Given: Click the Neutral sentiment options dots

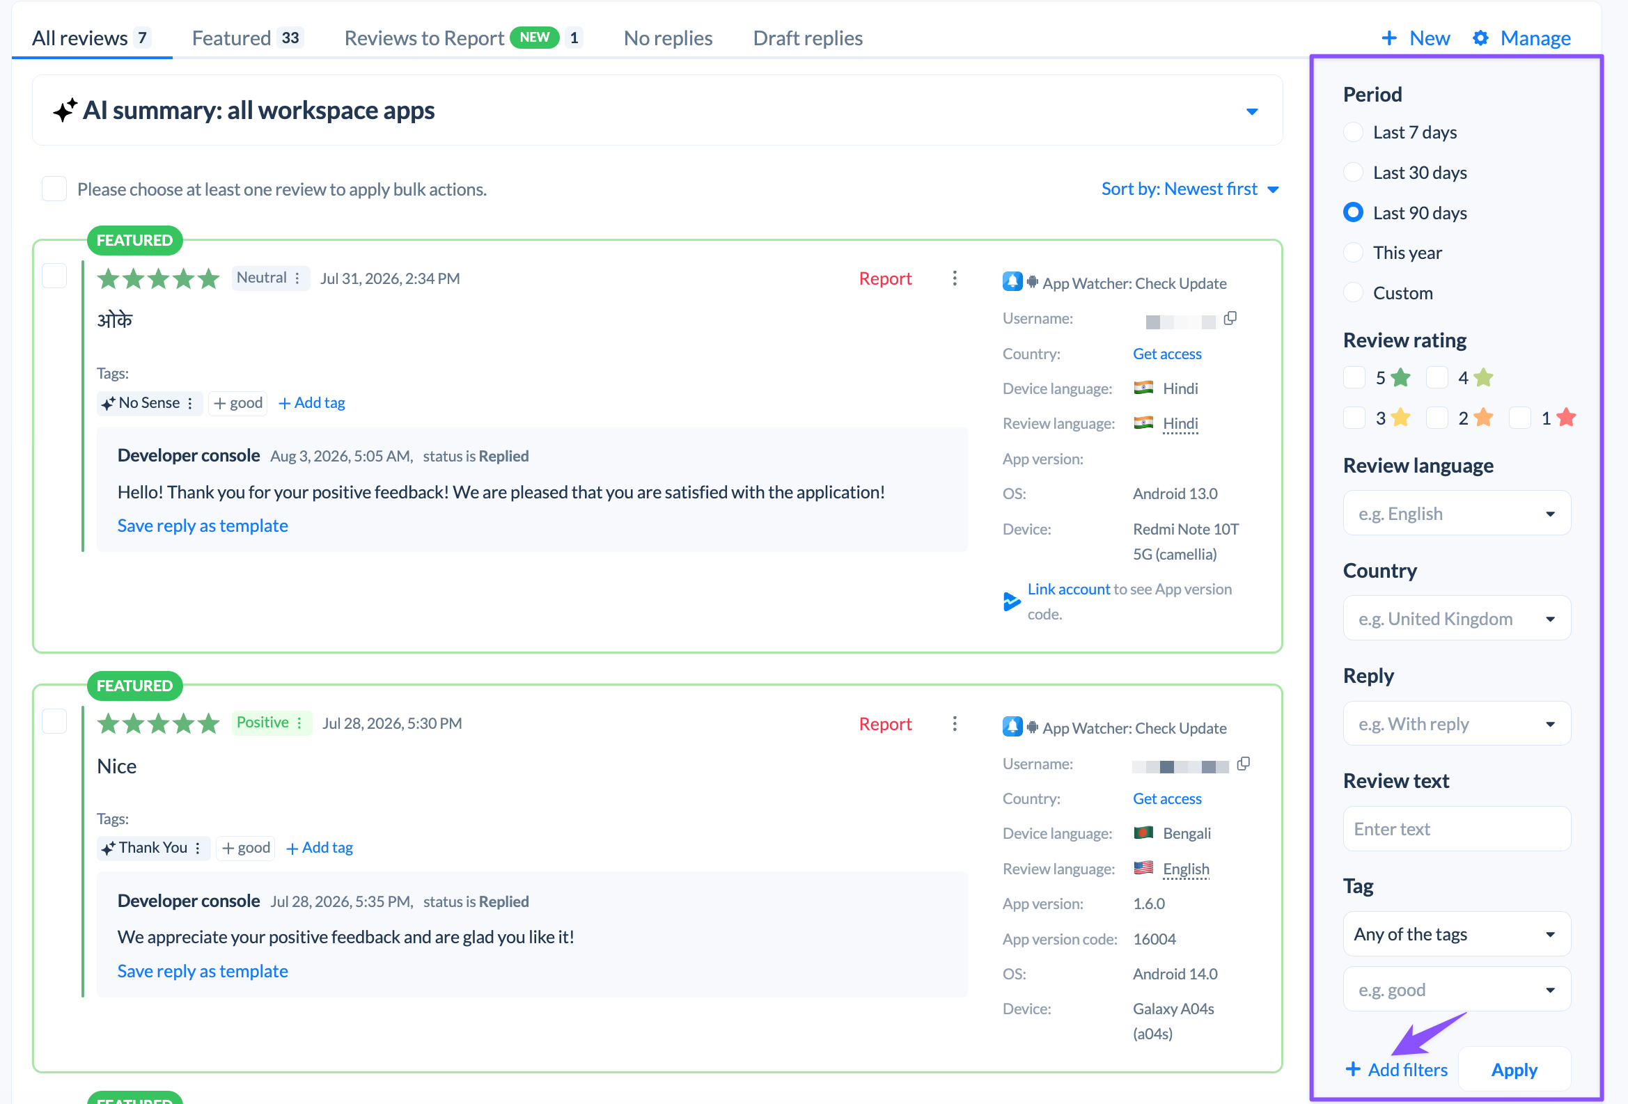Looking at the screenshot, I should point(298,278).
